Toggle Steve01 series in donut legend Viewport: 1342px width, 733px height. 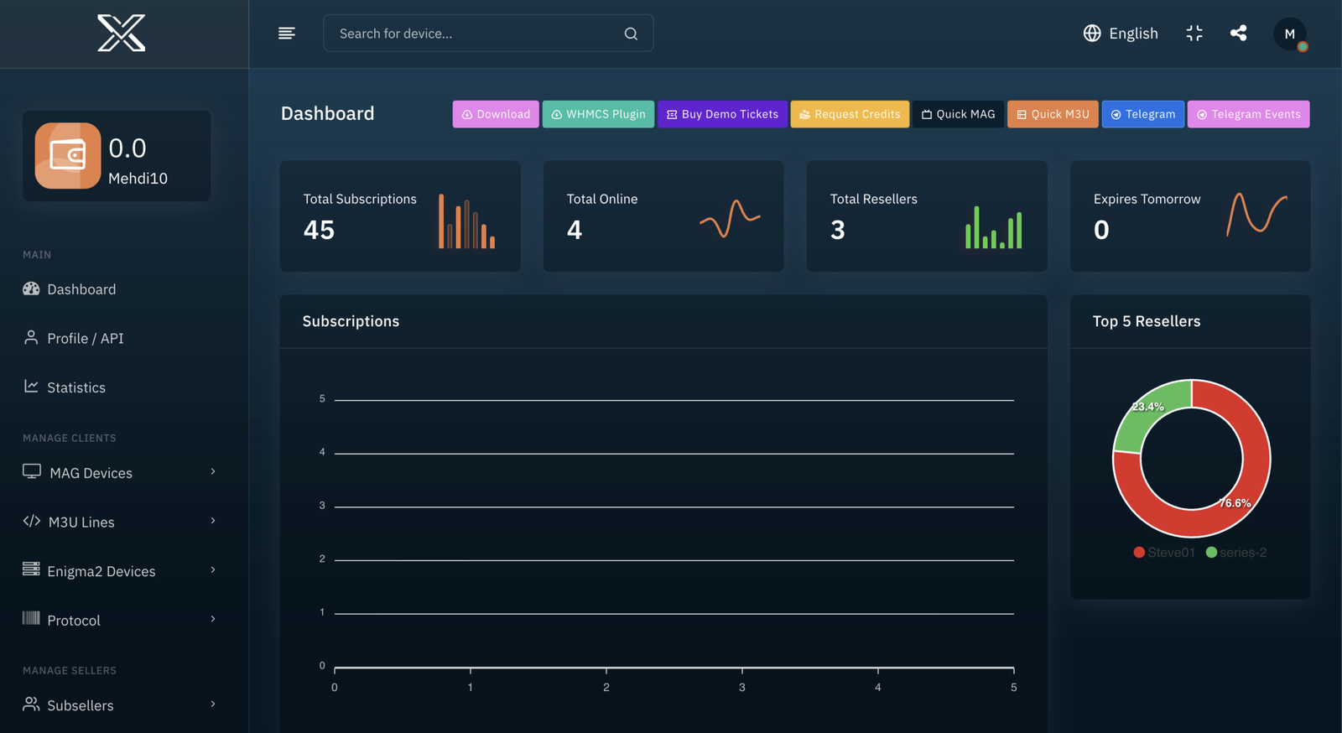click(x=1164, y=553)
